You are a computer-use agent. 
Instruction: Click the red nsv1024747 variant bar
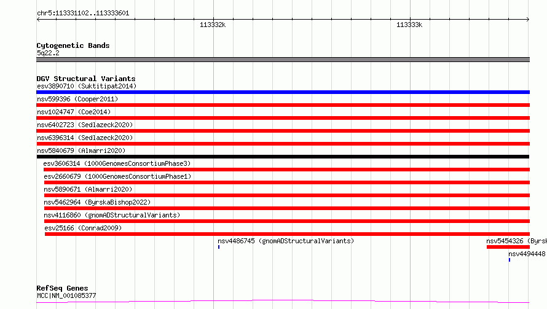[283, 118]
